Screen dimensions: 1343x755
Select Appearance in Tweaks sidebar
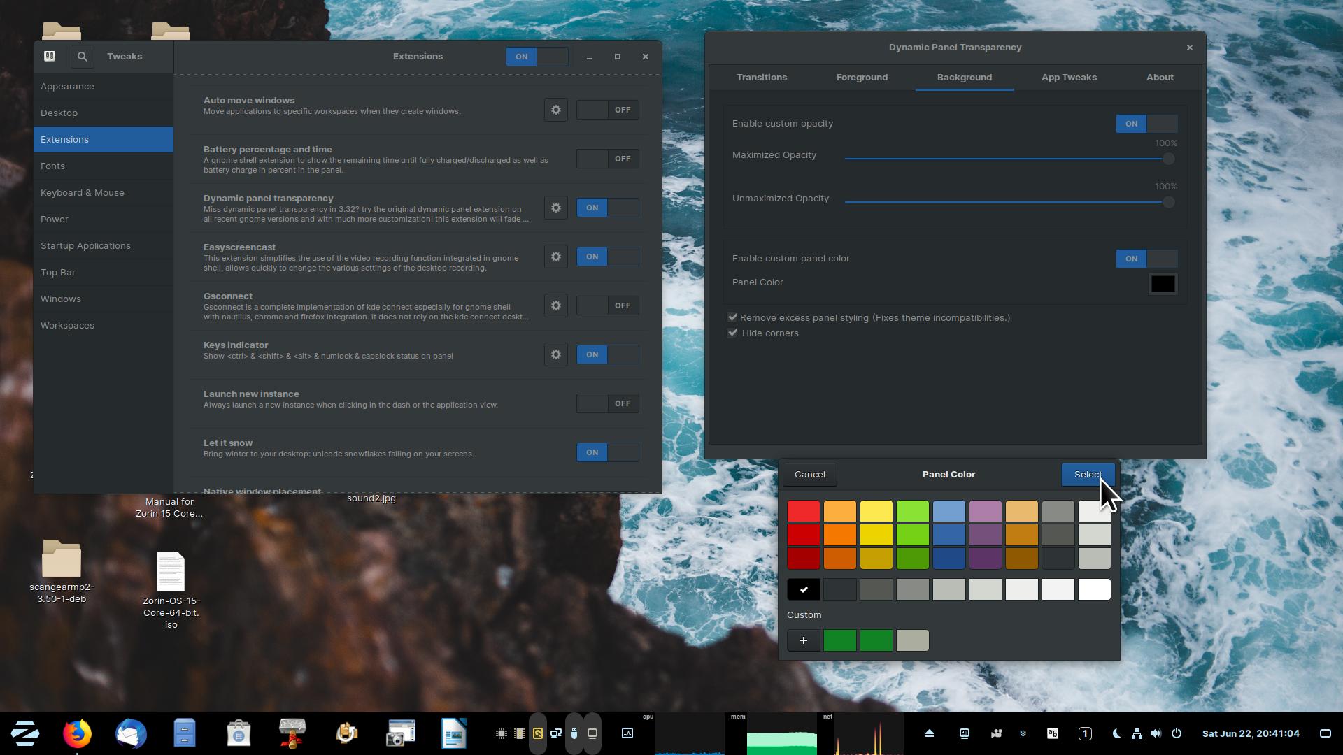pos(67,87)
